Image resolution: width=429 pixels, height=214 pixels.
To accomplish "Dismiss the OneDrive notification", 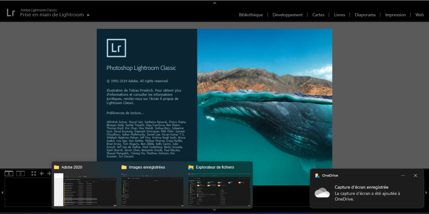I will point(416,176).
